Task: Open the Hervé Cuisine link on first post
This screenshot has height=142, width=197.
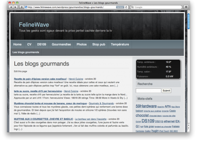Action: 76,79
